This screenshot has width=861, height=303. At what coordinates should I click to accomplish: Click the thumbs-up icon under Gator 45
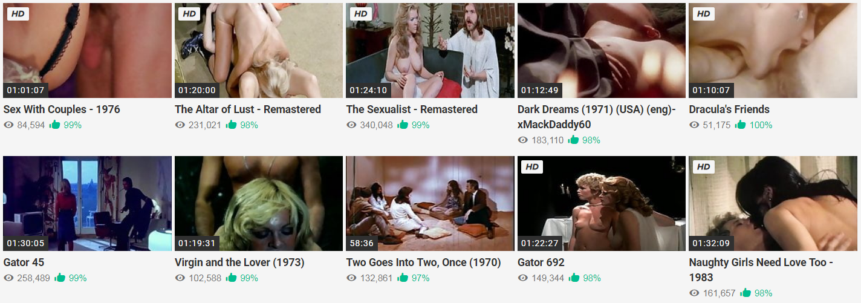coord(59,278)
